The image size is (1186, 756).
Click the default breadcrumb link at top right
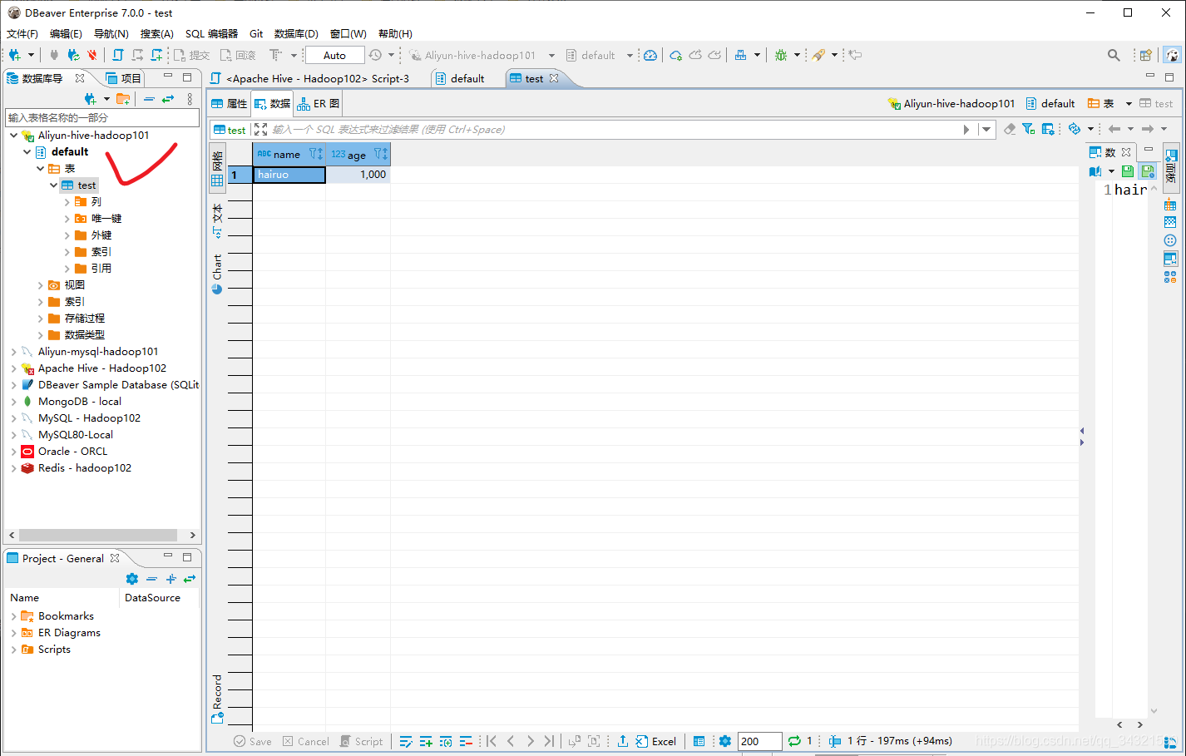pyautogui.click(x=1050, y=104)
